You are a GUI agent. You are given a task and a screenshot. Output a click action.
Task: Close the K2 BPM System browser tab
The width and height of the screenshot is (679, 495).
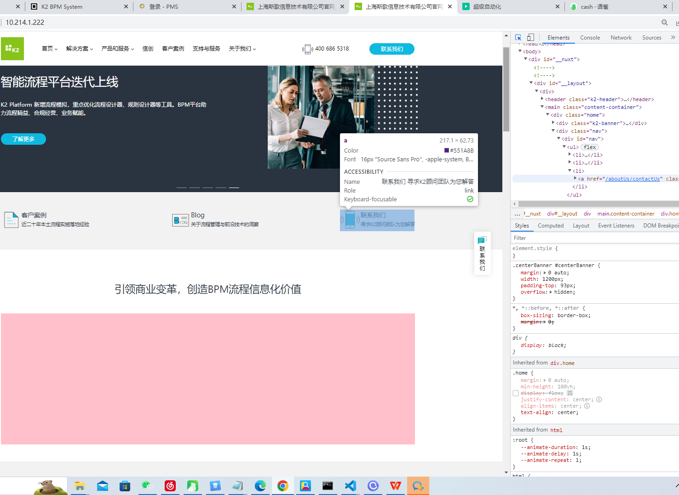(127, 6)
